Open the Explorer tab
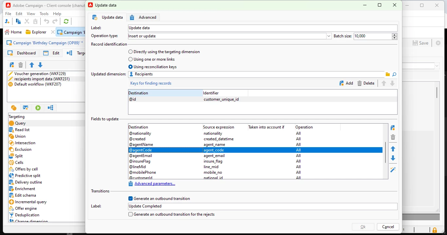 coord(36,32)
